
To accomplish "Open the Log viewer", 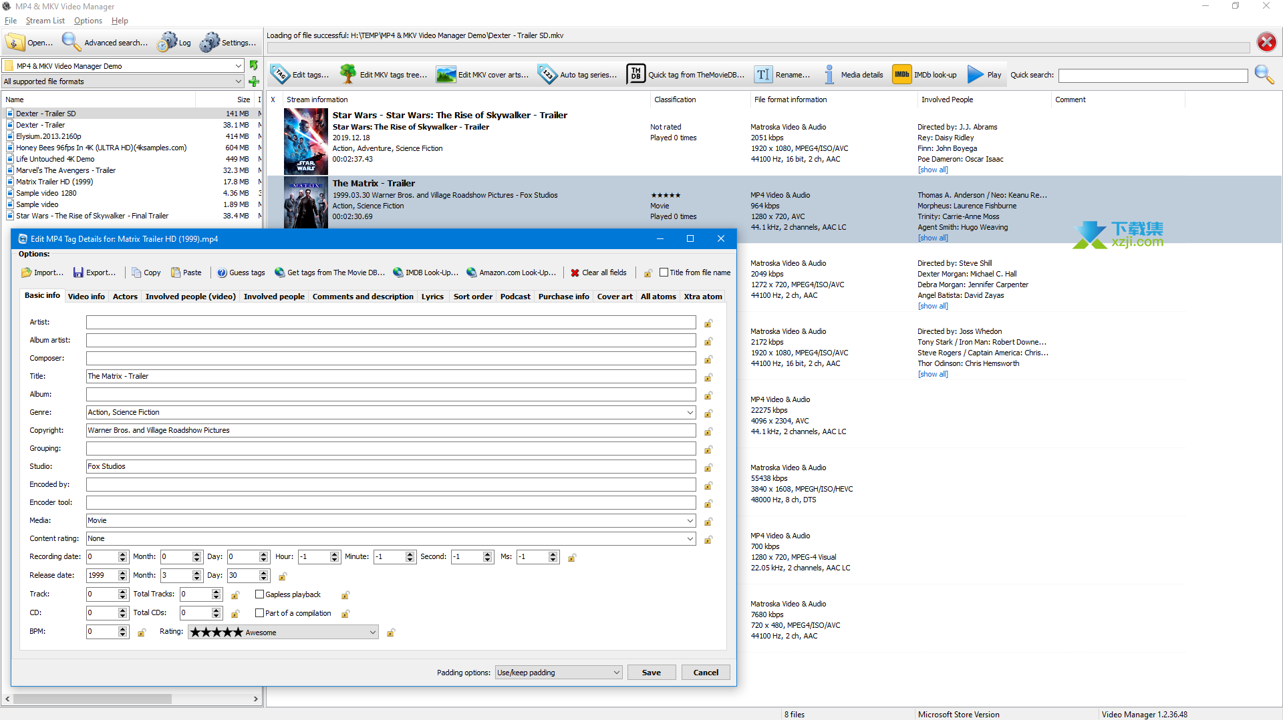I will tap(174, 42).
